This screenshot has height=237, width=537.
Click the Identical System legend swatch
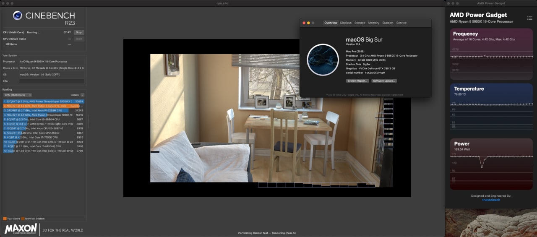pos(23,219)
